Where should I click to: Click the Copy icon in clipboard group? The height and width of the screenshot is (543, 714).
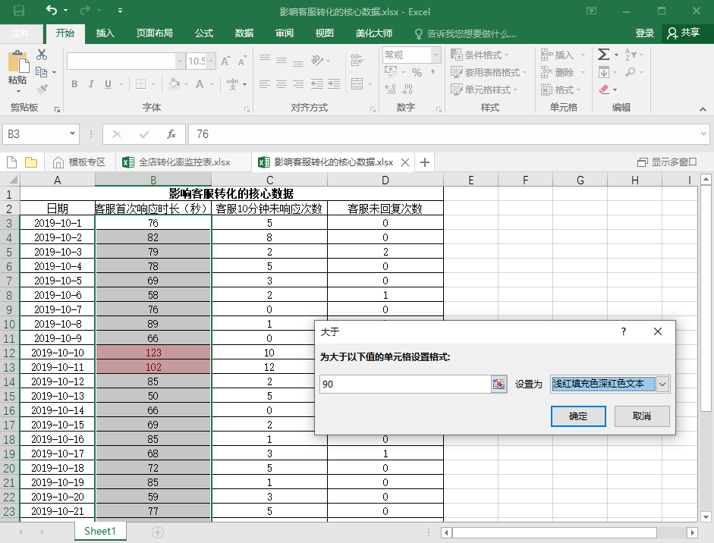[42, 72]
